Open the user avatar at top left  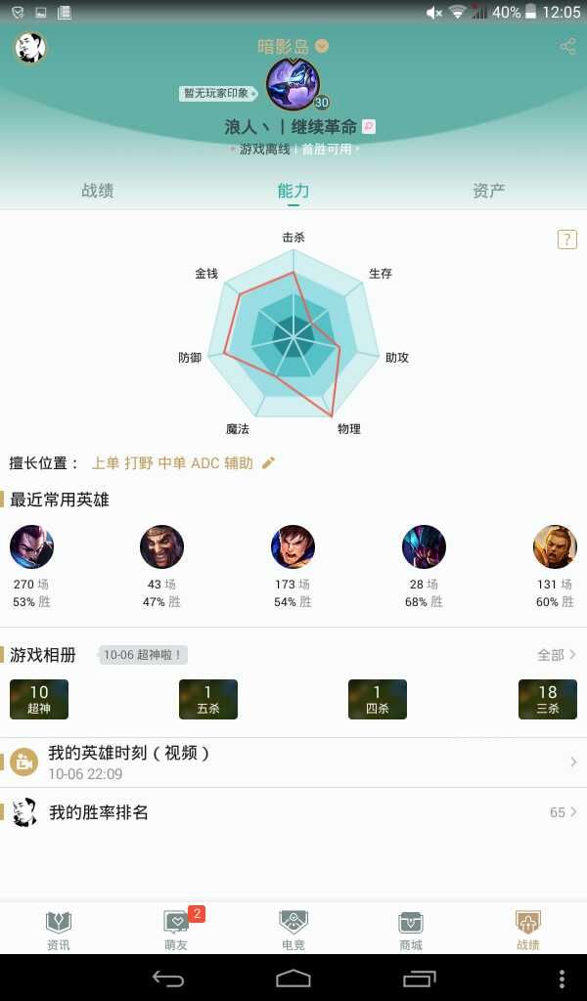(x=30, y=48)
